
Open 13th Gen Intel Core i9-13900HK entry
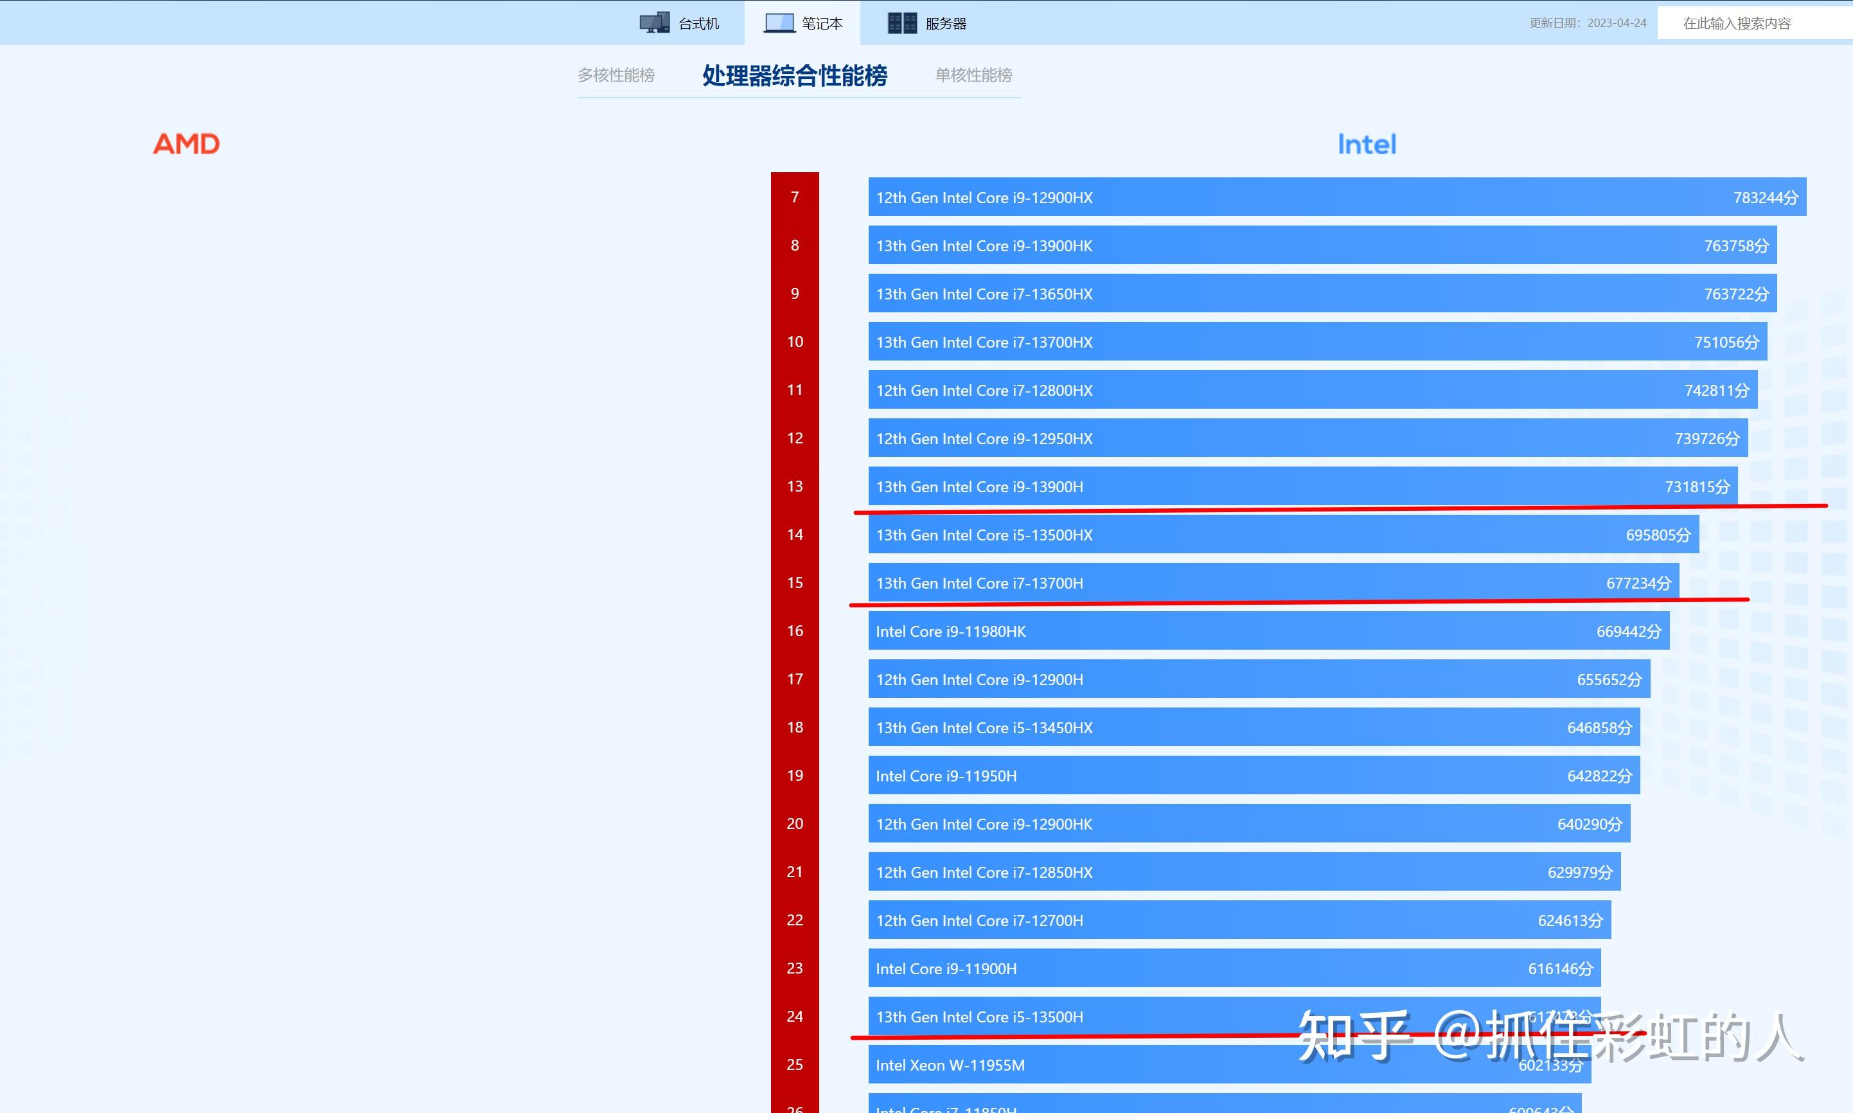[x=1322, y=245]
